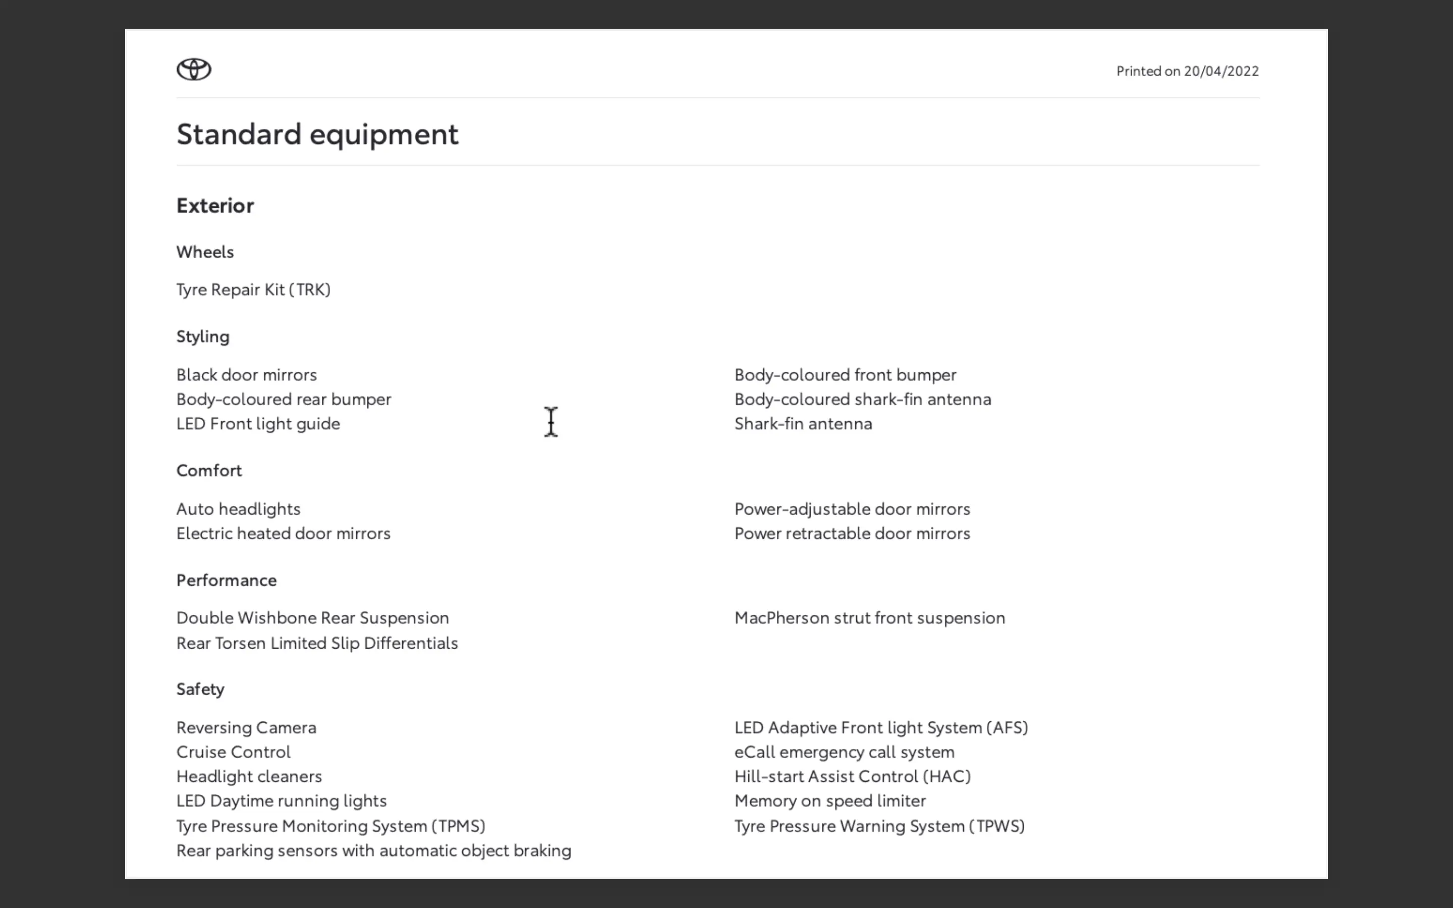
Task: Click 'Body-coloured shark-fin antenna' entry
Action: 863,400
